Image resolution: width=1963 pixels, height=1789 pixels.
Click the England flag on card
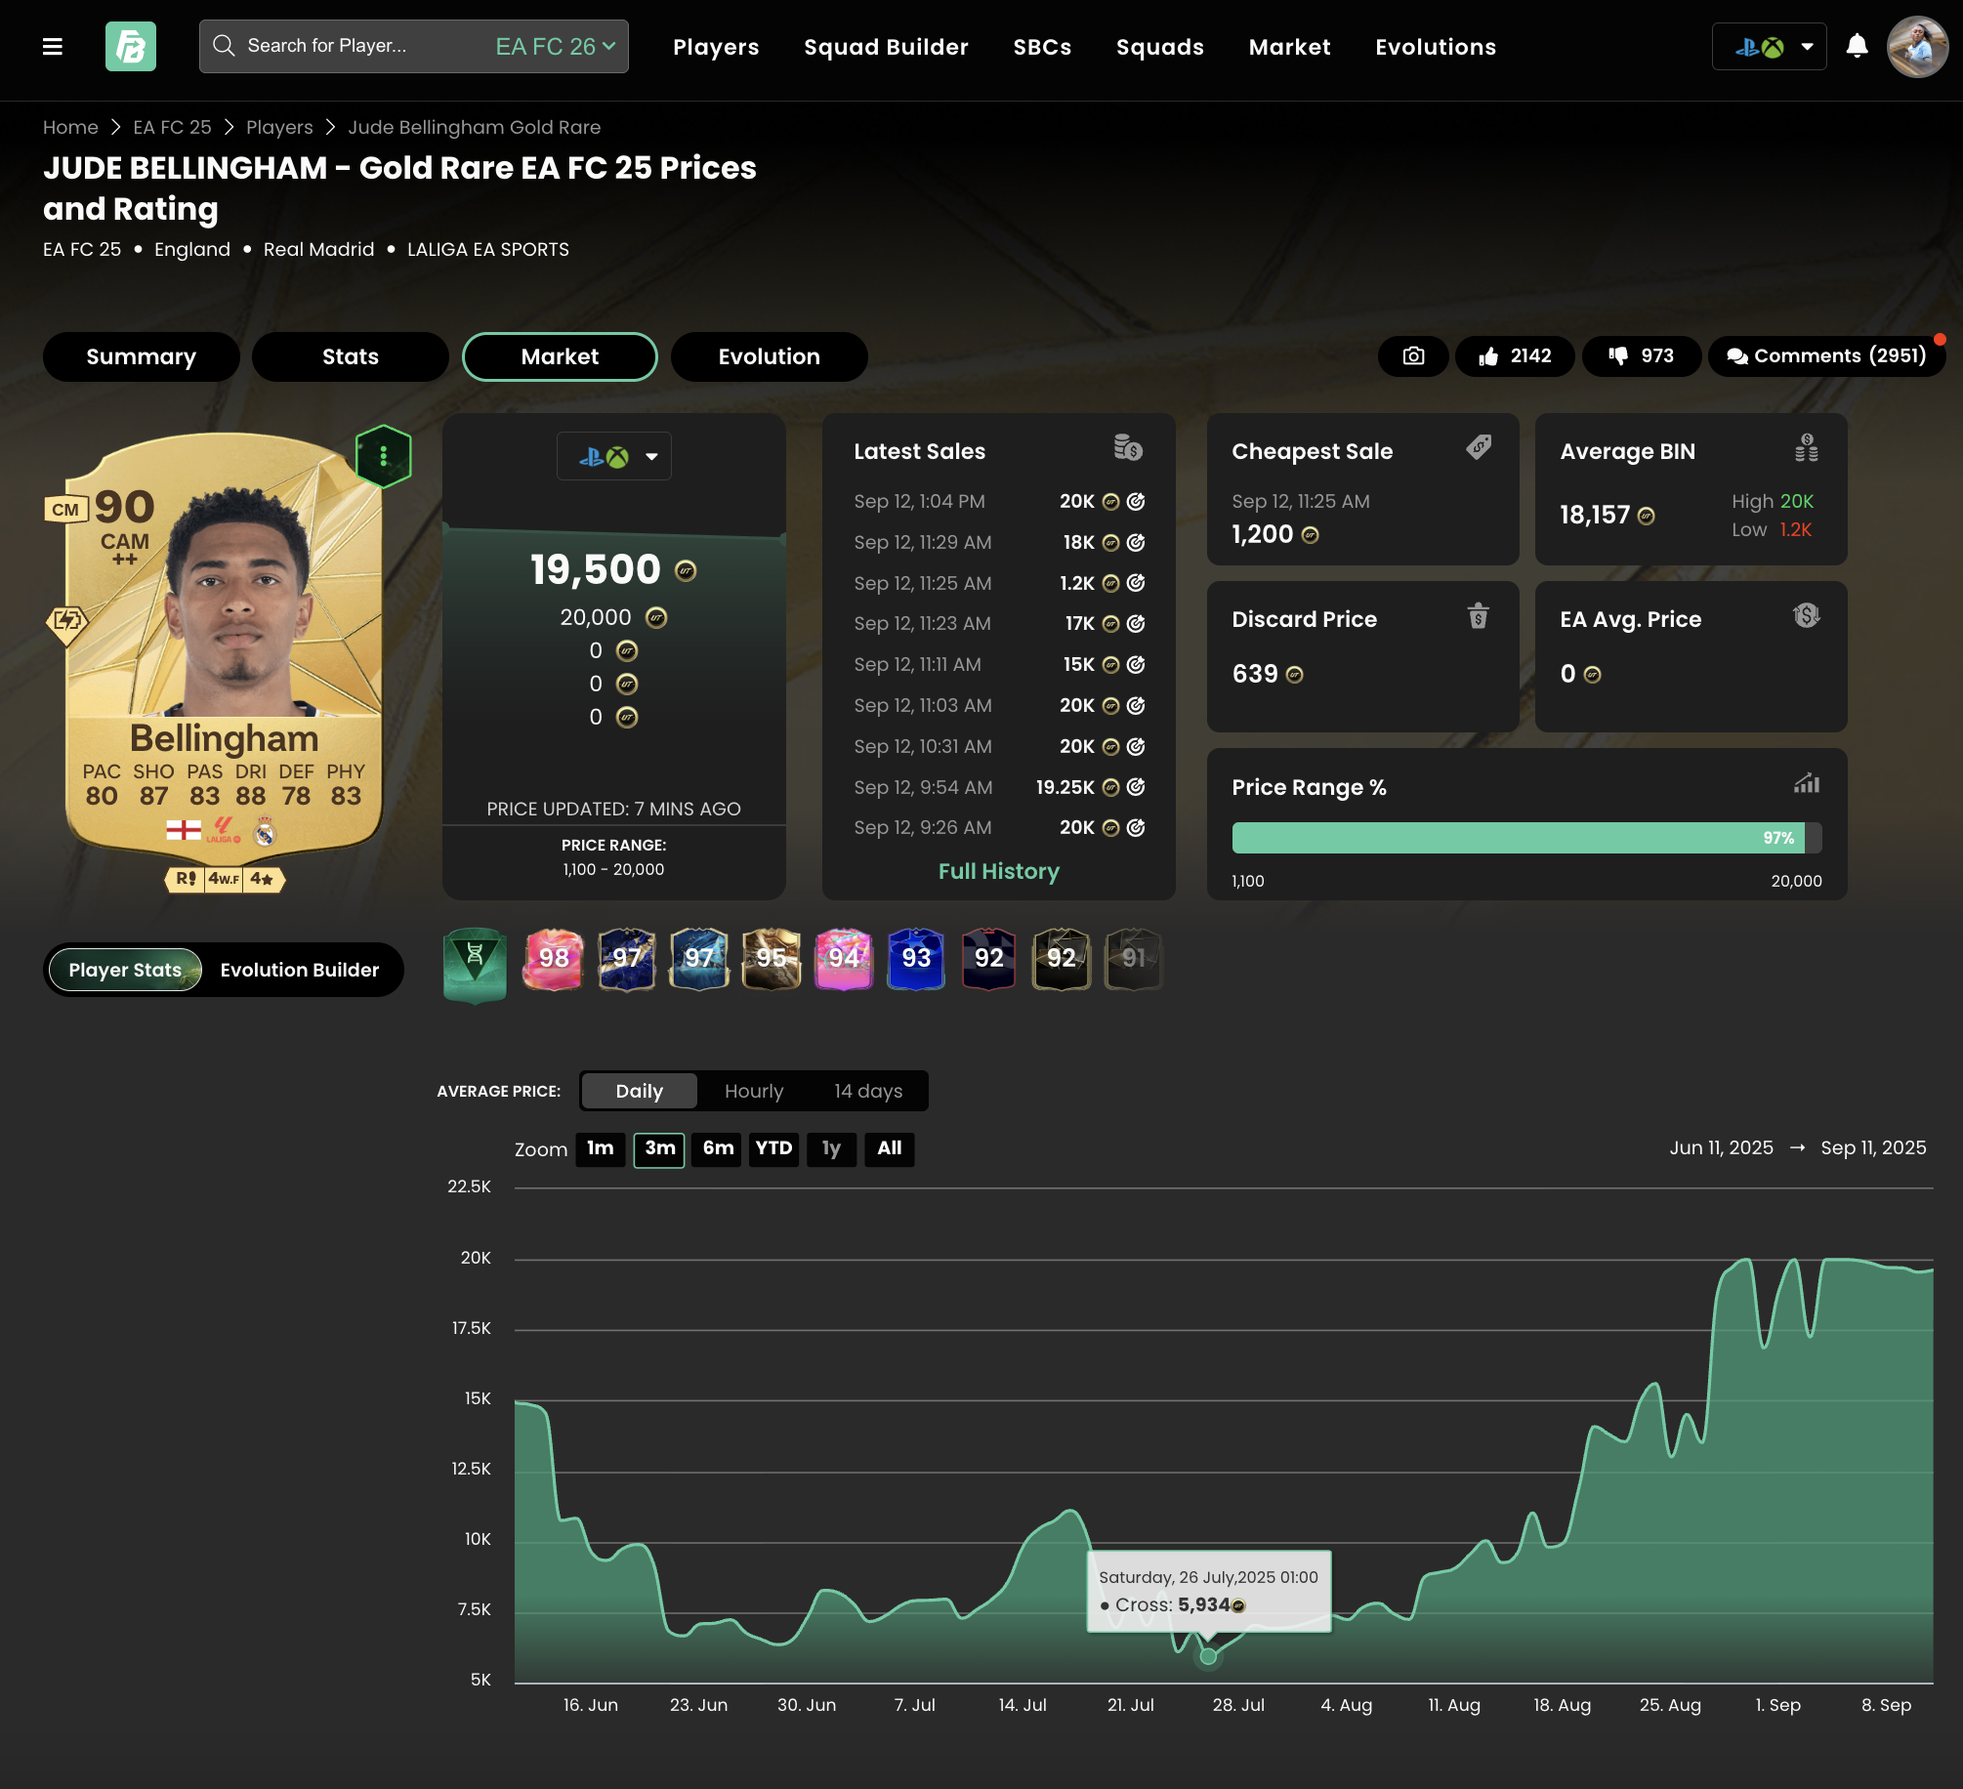click(184, 830)
